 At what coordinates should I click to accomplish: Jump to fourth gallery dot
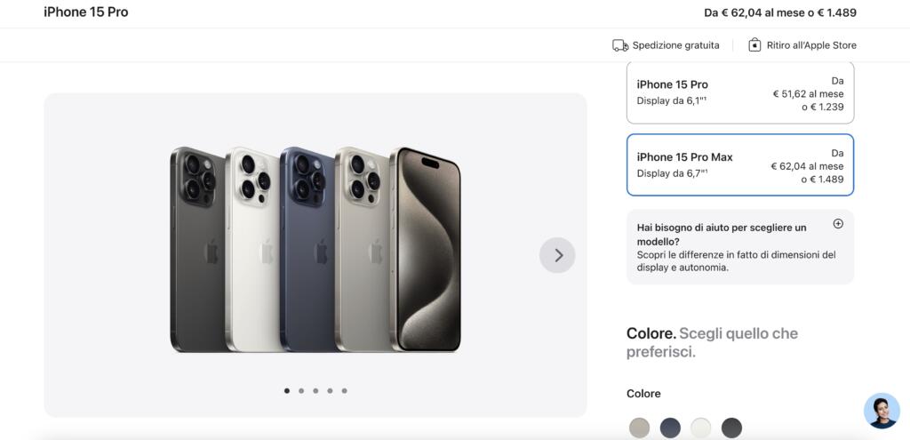(x=330, y=390)
